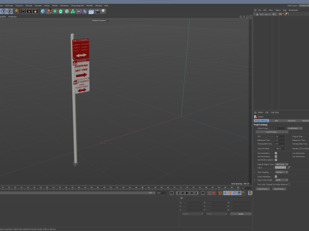Expand the Input Color Profile disclosure arrow

(x=255, y=180)
